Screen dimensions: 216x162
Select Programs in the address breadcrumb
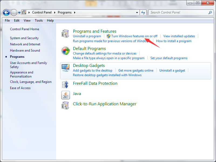pos(65,12)
